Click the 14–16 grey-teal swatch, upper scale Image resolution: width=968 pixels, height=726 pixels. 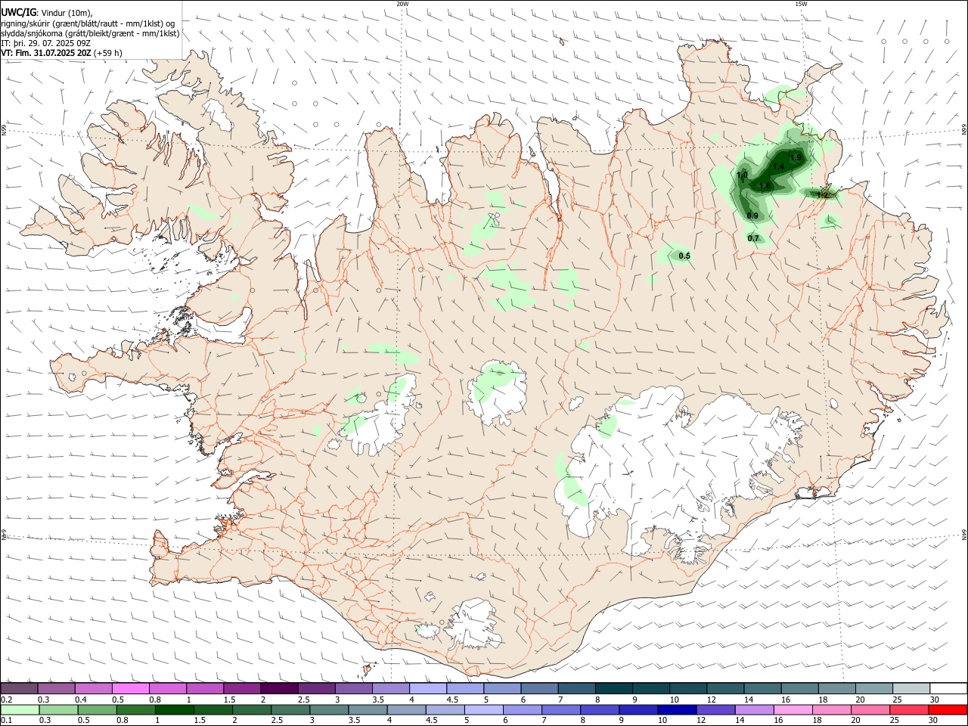coord(762,689)
